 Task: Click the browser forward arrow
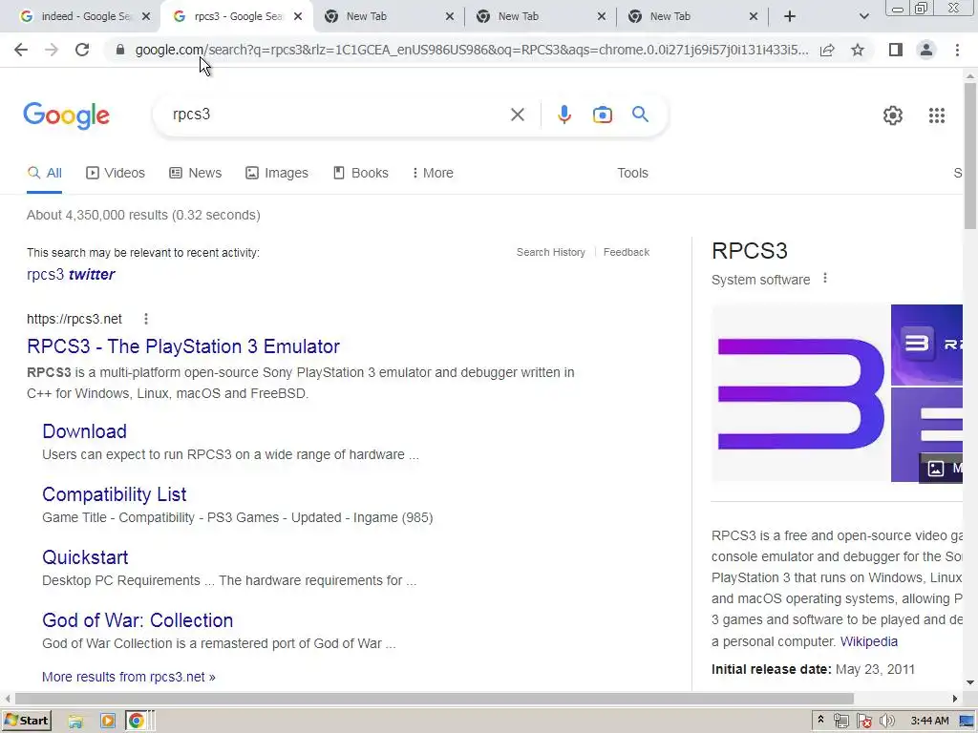[x=52, y=50]
